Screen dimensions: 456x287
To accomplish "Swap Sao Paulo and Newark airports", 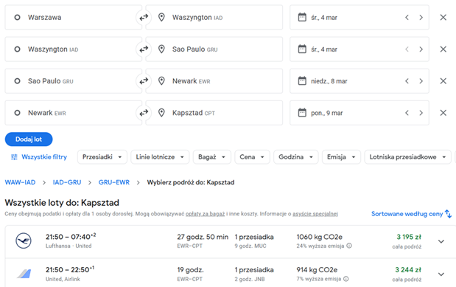I will (x=144, y=81).
